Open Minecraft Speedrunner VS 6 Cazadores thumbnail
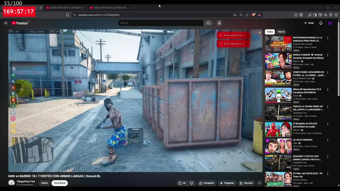Image resolution: width=340 pixels, height=191 pixels. [x=278, y=95]
